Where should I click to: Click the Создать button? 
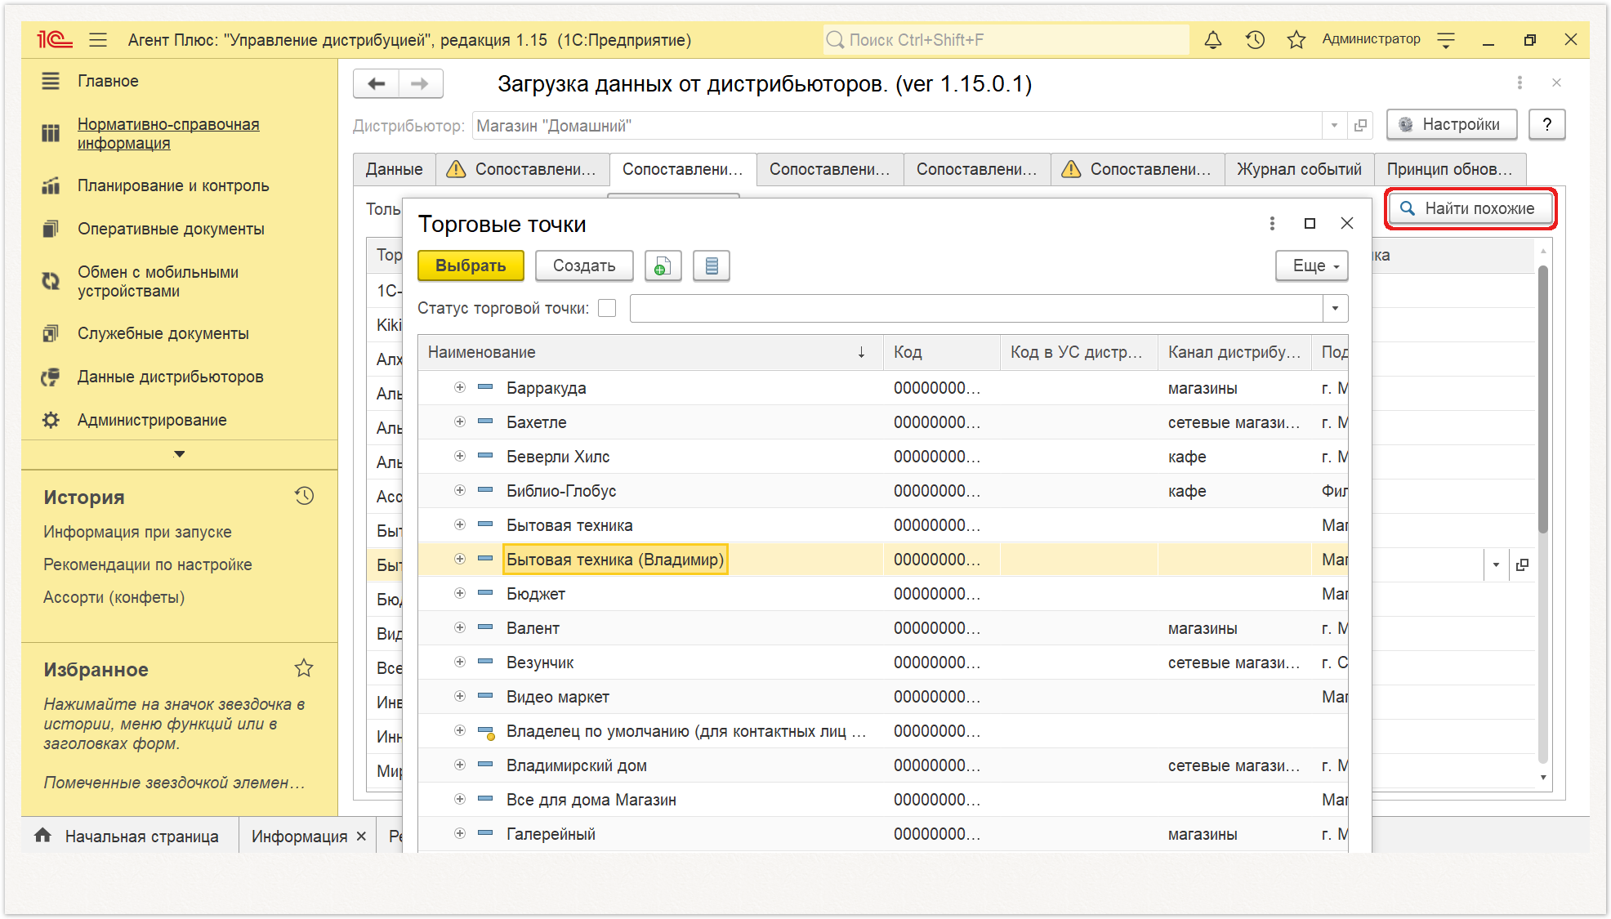pos(584,265)
